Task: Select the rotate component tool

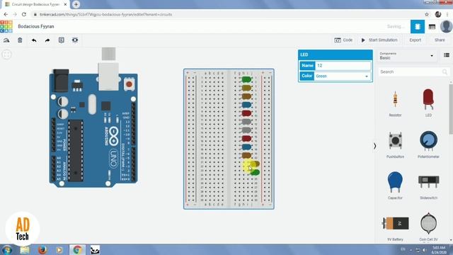Action: 6,40
